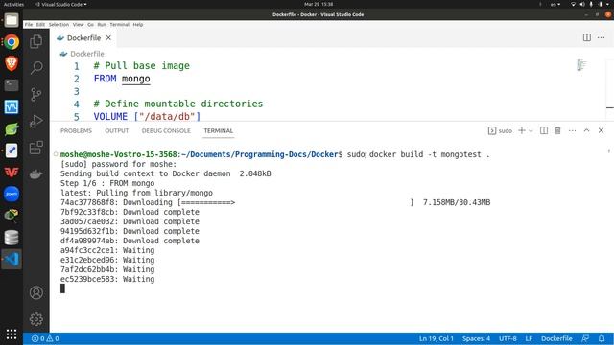Image resolution: width=614 pixels, height=345 pixels.
Task: Change end of line sequence LF
Action: point(529,338)
